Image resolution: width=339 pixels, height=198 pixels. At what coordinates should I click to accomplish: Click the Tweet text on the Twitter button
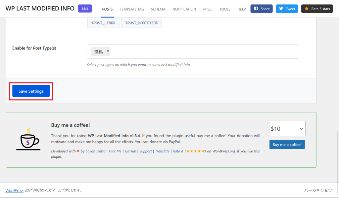(x=290, y=9)
